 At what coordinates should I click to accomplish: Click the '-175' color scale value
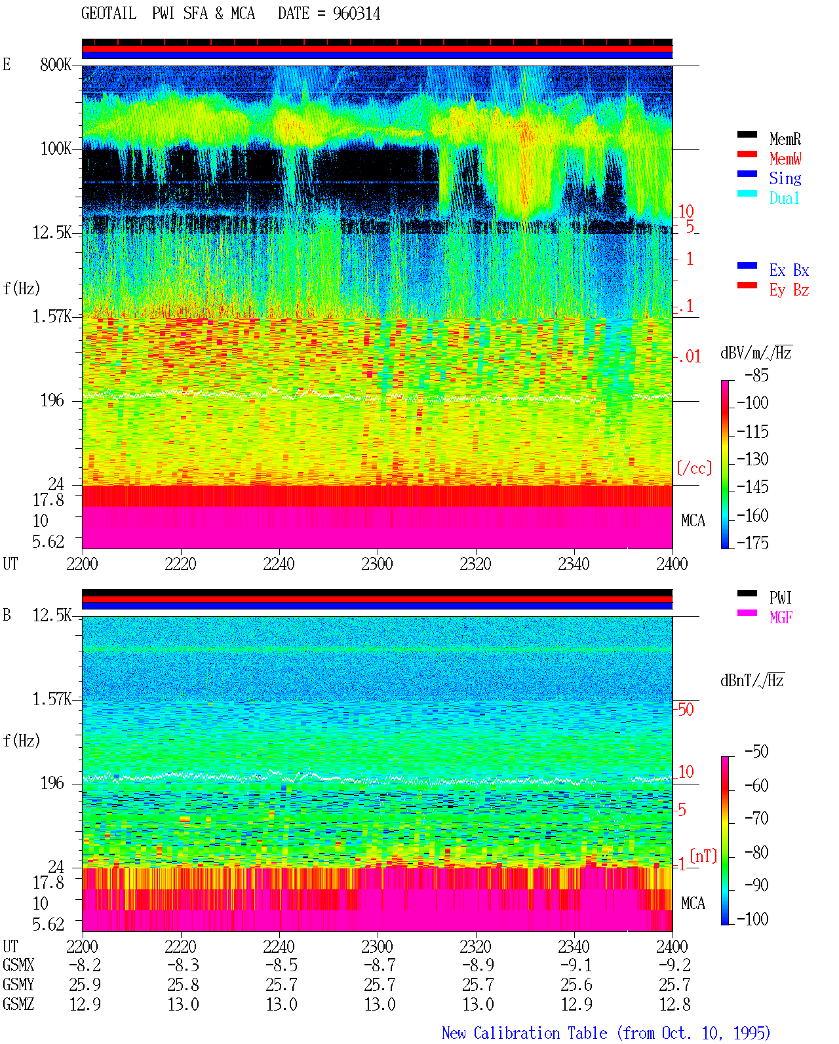(752, 543)
